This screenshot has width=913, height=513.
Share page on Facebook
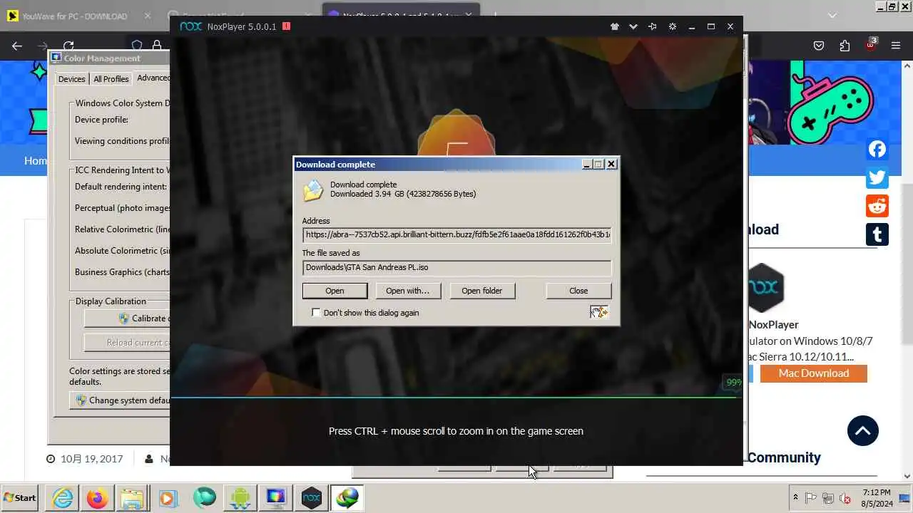point(877,149)
